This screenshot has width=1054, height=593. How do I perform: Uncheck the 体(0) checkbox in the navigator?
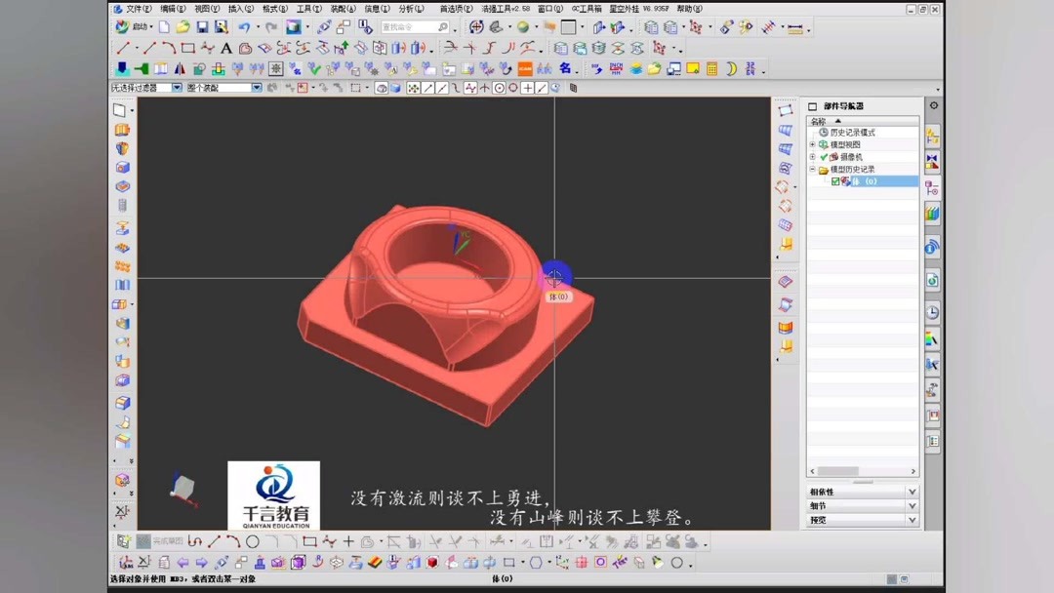[835, 180]
